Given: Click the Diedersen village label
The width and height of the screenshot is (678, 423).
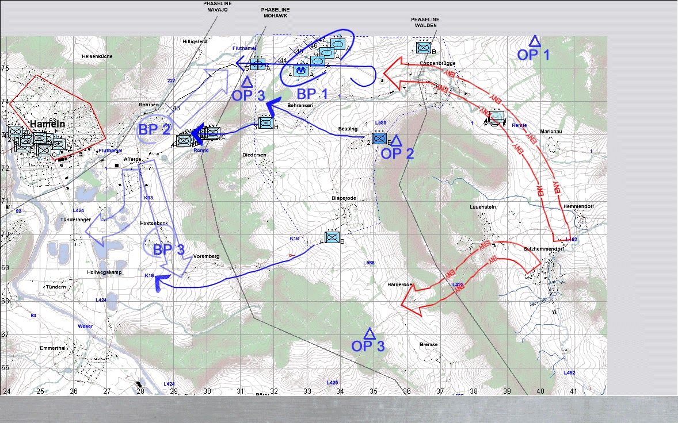Looking at the screenshot, I should pos(254,155).
